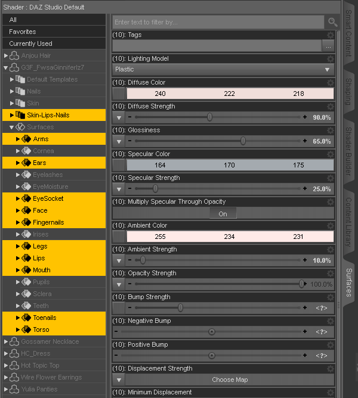Switch to Content Library tab
Image resolution: width=358 pixels, height=398 pixels.
tap(349, 222)
